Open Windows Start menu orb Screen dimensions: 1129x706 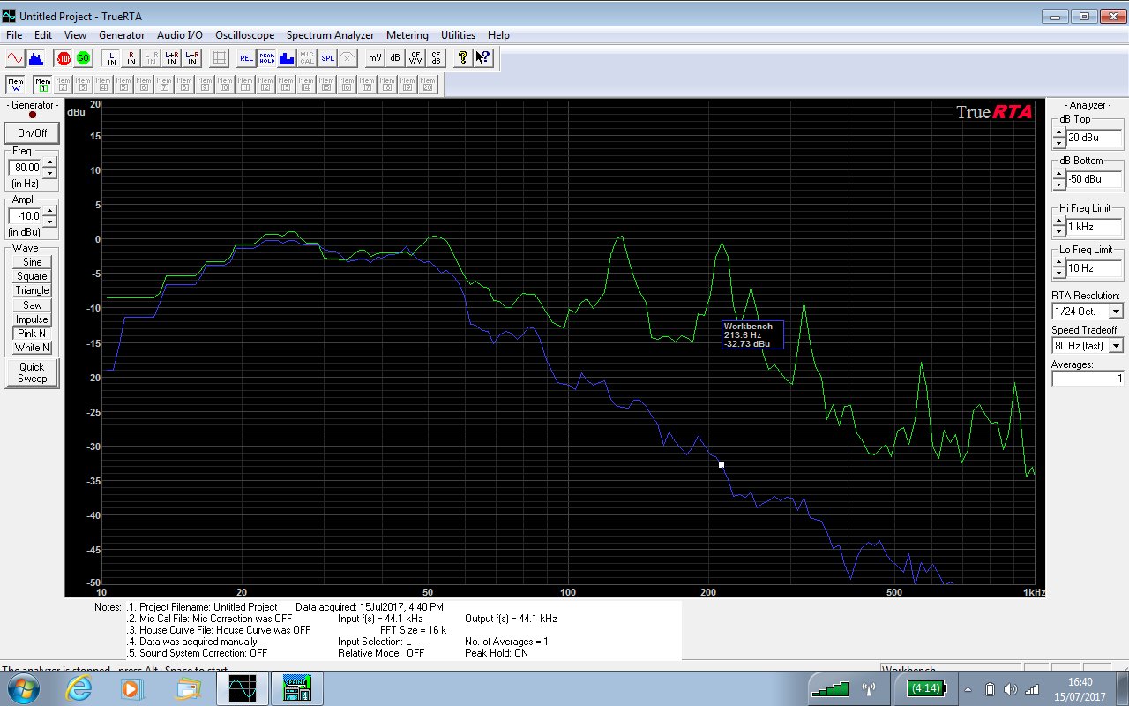pos(25,688)
